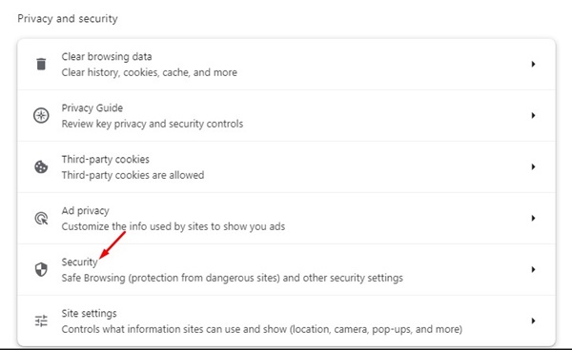Choose the Ad privacy entry
This screenshot has width=572, height=350.
(x=286, y=219)
